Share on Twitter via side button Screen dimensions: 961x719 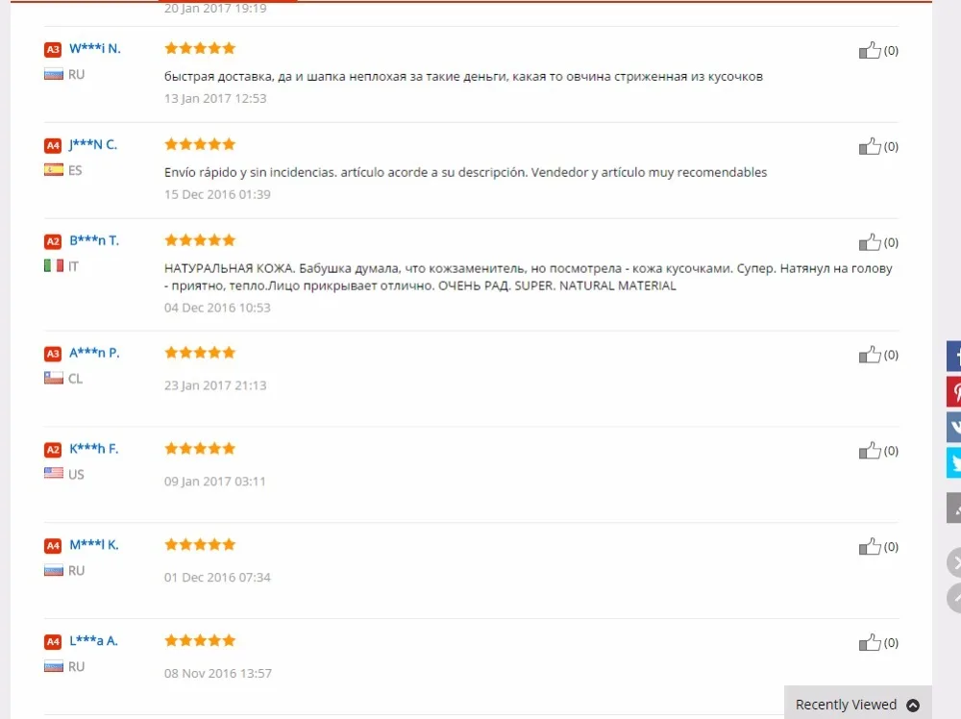[x=953, y=462]
